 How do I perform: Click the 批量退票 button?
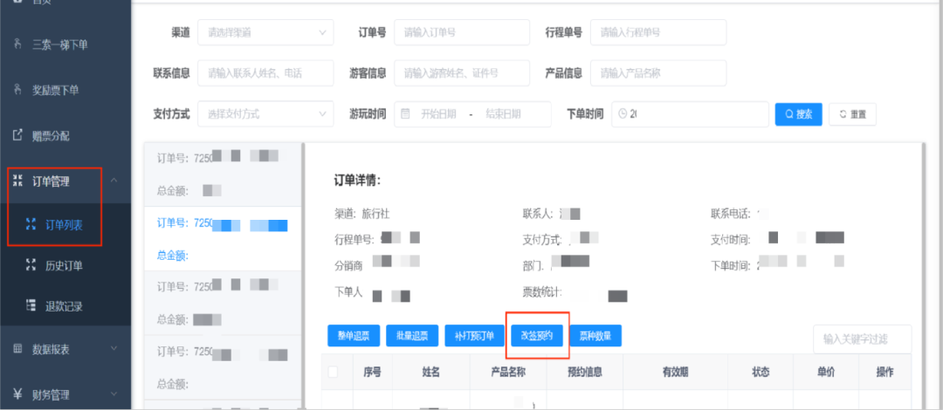click(x=412, y=336)
